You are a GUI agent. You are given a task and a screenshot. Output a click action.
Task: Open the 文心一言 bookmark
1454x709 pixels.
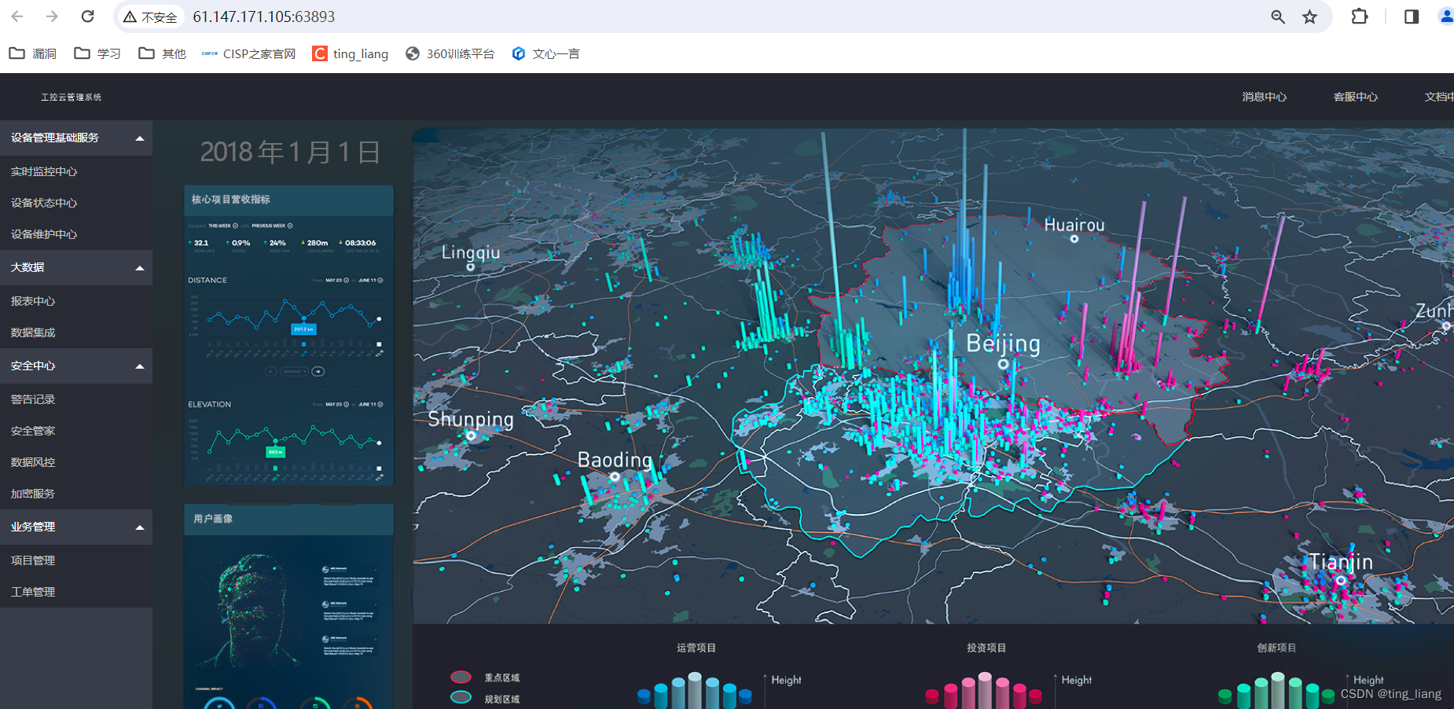(x=545, y=53)
